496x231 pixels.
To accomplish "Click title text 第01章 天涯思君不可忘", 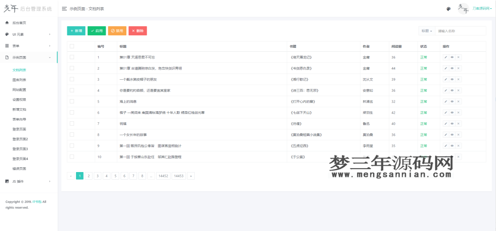I will click(137, 58).
